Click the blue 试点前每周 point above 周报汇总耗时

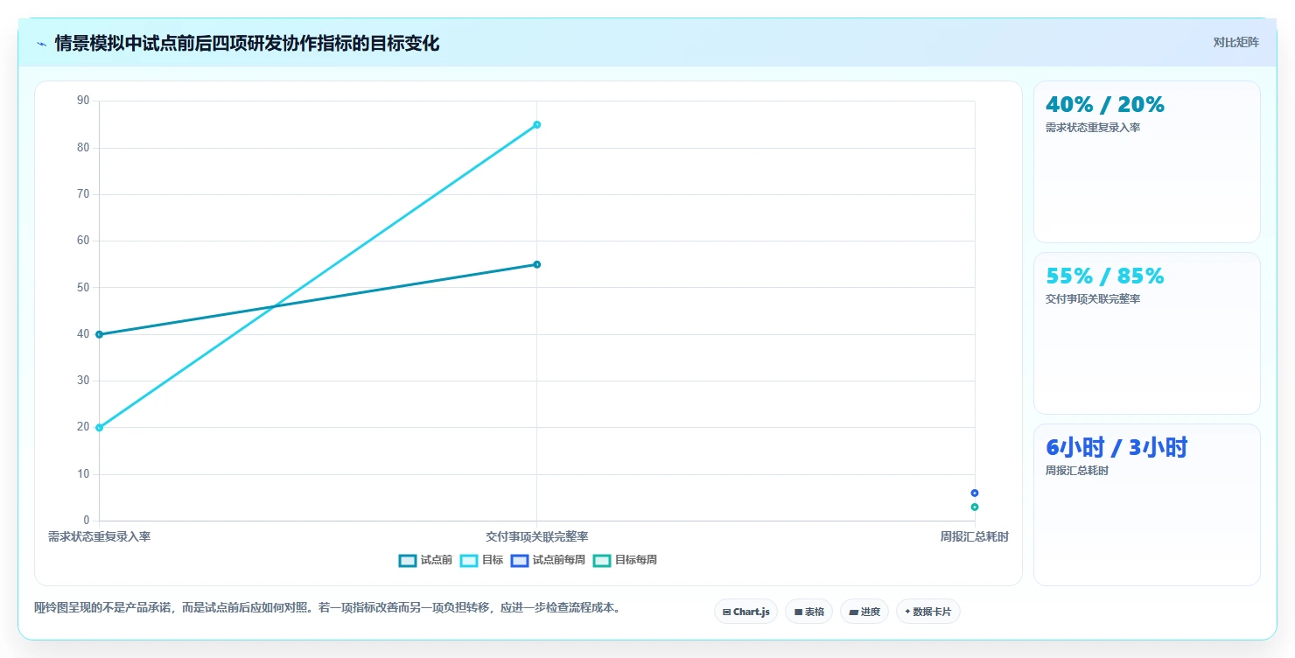(x=974, y=493)
